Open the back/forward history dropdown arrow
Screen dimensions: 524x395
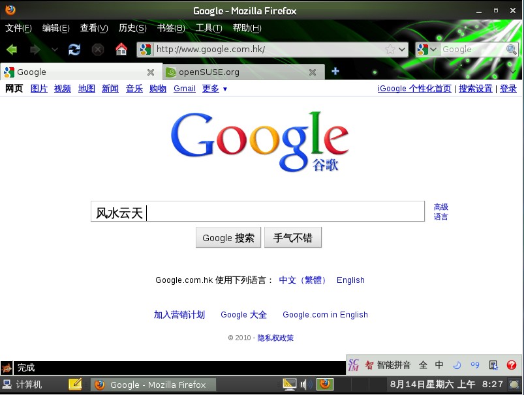click(54, 50)
